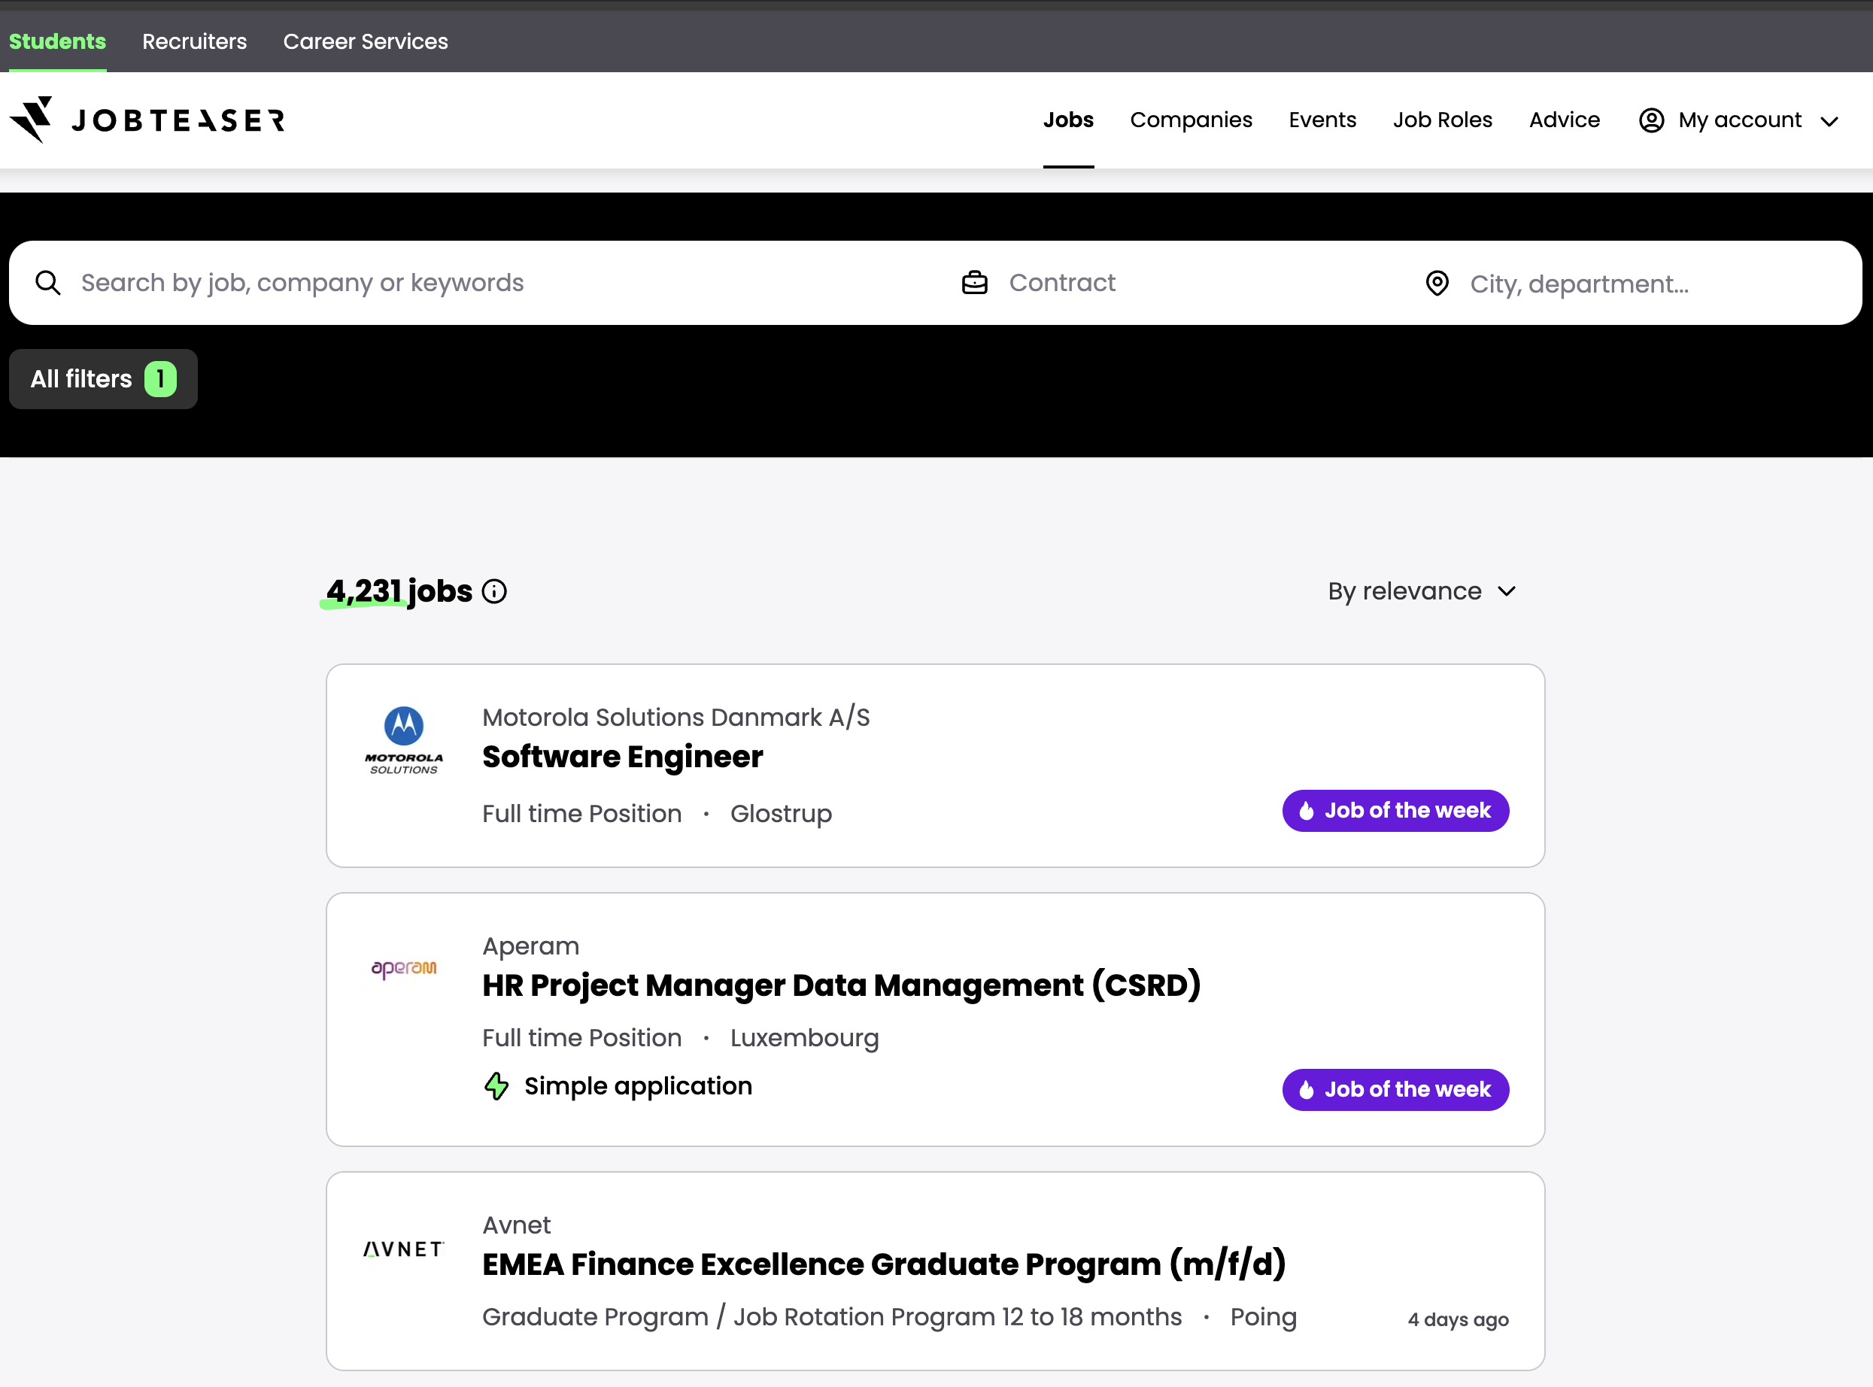Expand the My account menu chevron

pyautogui.click(x=1830, y=121)
